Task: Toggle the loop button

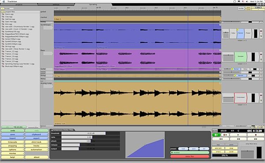Action: point(218,145)
